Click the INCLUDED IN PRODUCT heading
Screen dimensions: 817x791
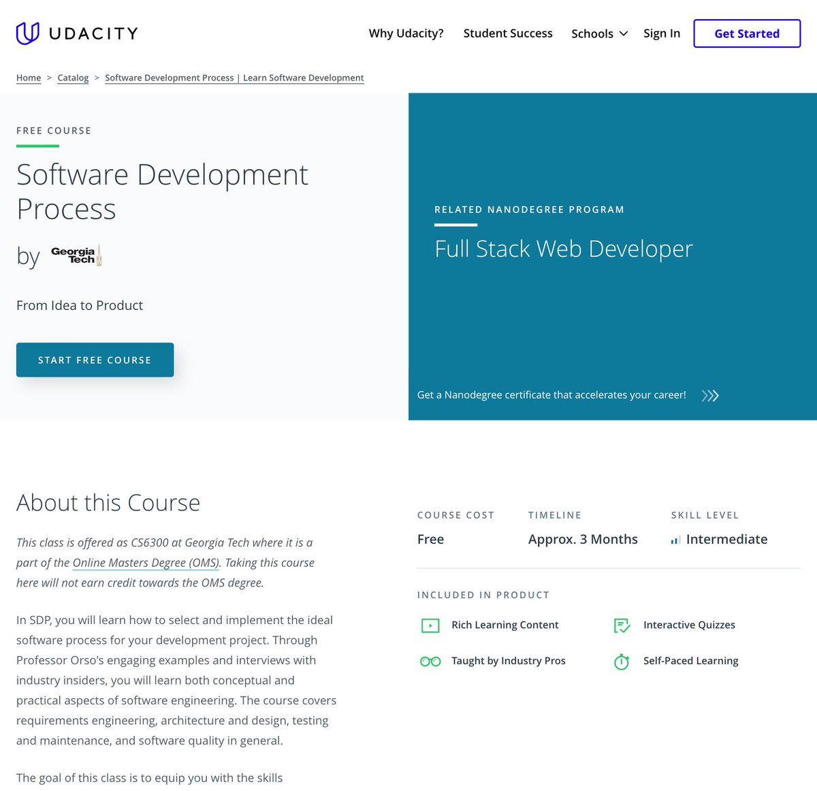483,595
